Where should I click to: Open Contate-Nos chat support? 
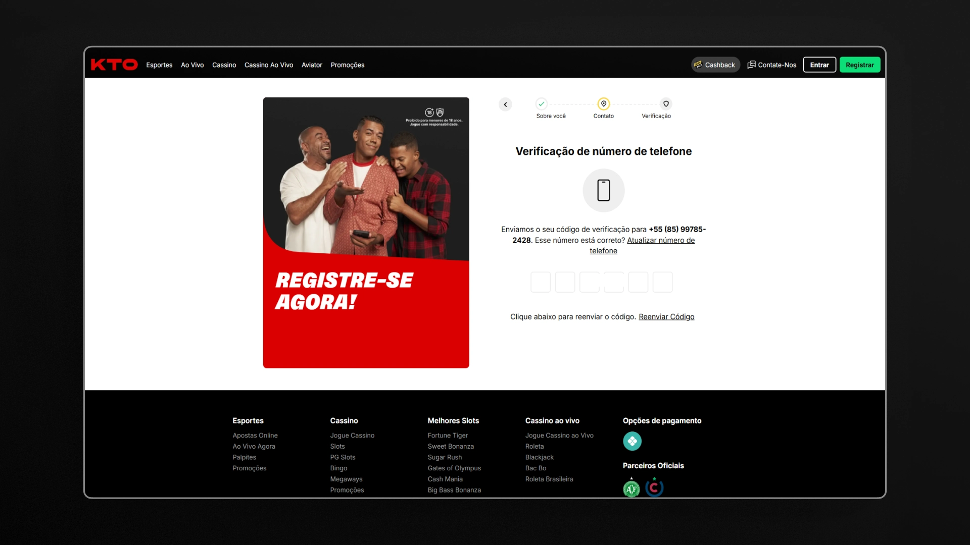[x=772, y=65]
